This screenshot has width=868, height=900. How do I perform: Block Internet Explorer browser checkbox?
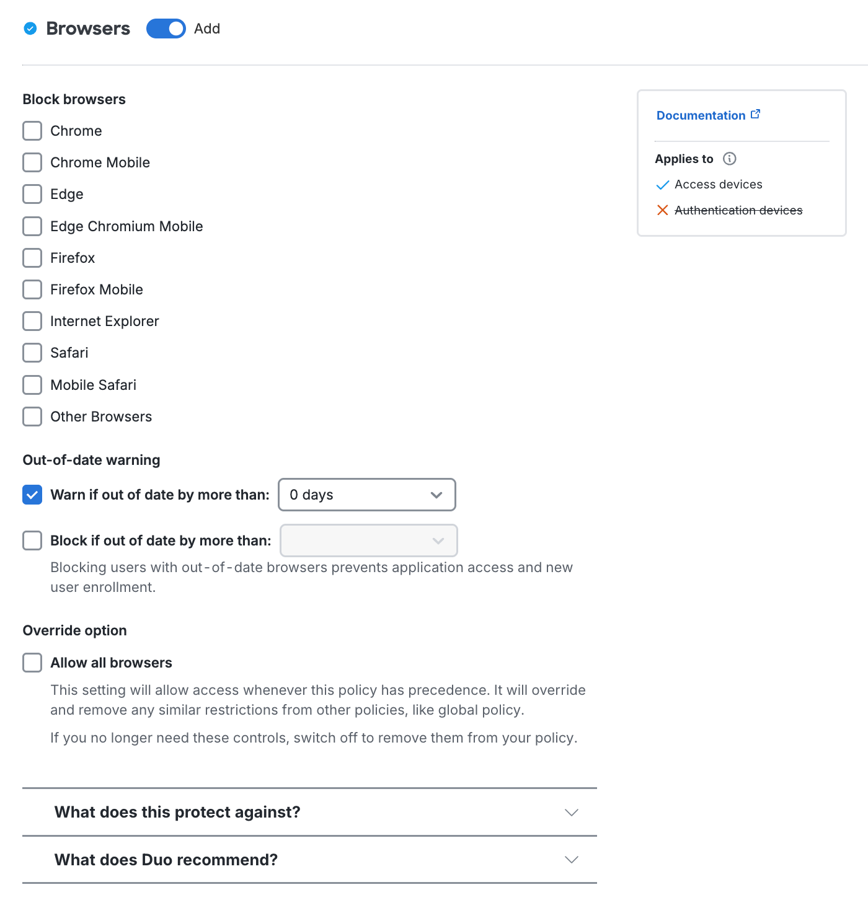(x=32, y=321)
